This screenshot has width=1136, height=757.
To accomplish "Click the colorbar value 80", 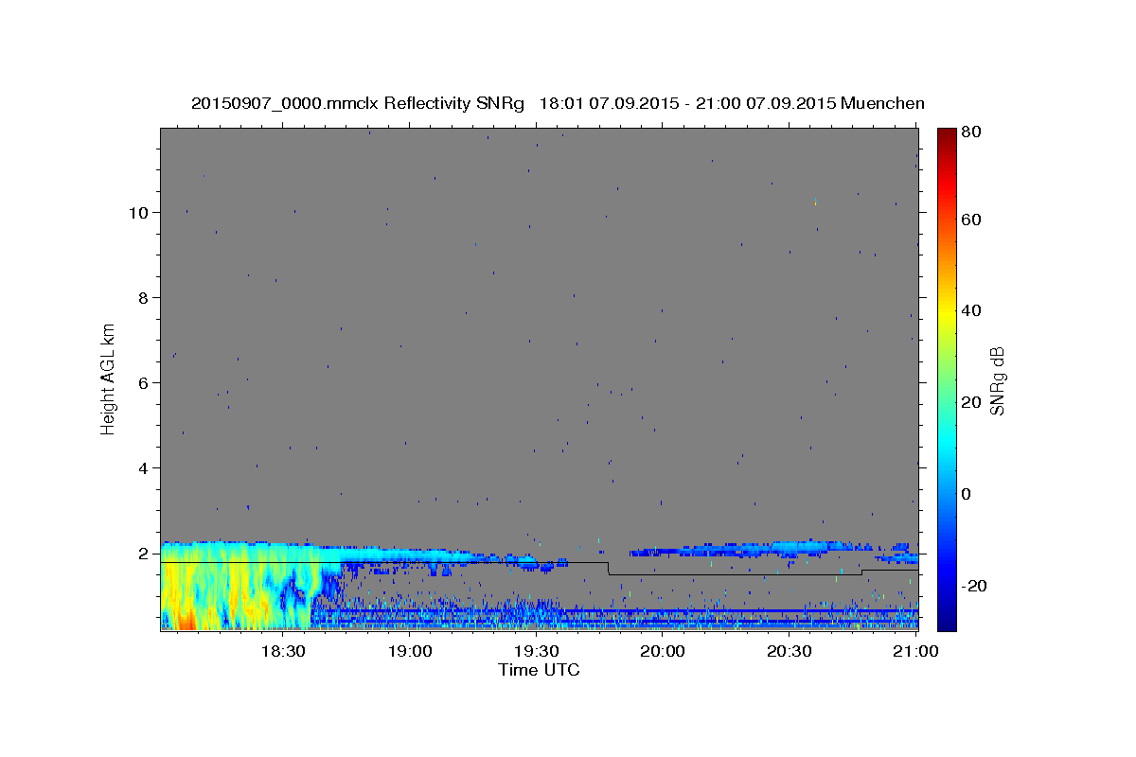I will 971,132.
